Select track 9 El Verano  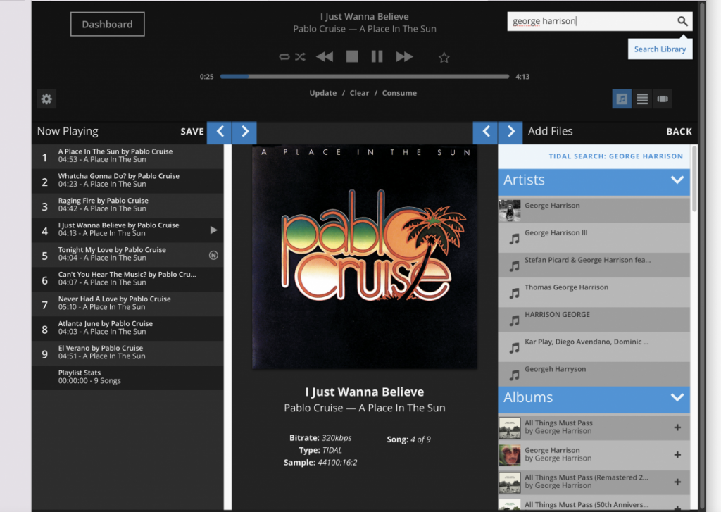(x=127, y=354)
